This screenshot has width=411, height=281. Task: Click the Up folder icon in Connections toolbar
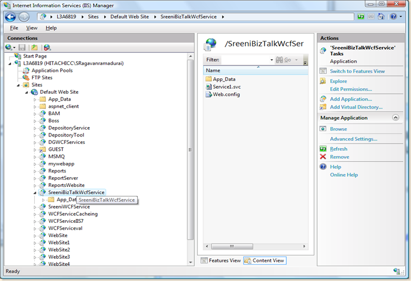34,47
